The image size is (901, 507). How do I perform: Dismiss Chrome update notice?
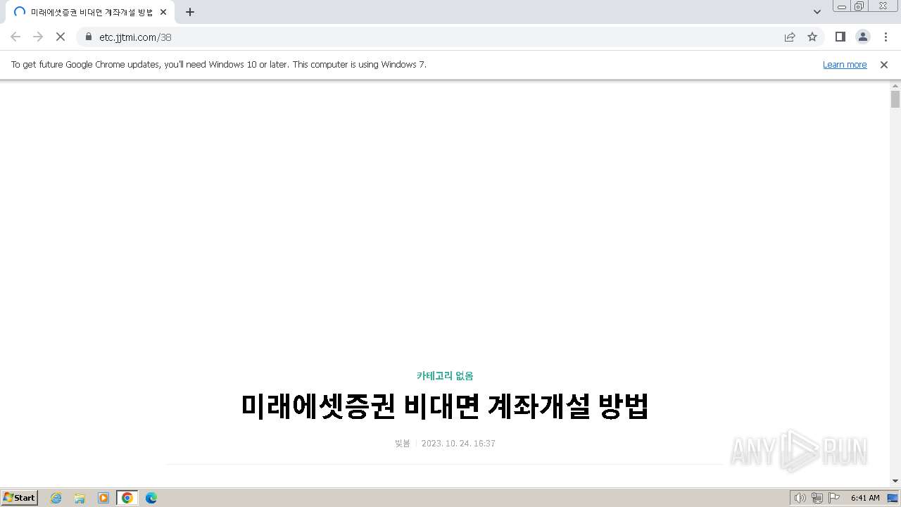tap(884, 64)
